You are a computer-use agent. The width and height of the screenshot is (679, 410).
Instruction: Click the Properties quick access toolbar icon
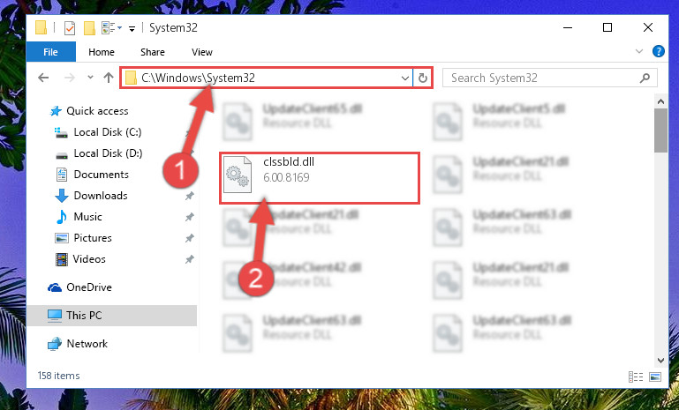tap(69, 28)
